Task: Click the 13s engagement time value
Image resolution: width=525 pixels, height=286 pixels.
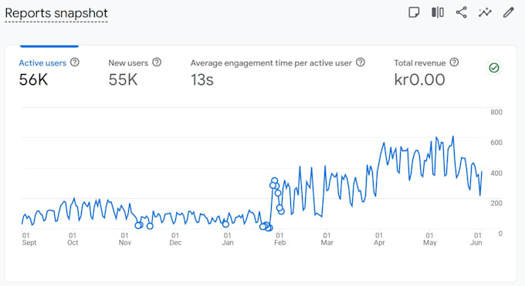Action: (202, 79)
